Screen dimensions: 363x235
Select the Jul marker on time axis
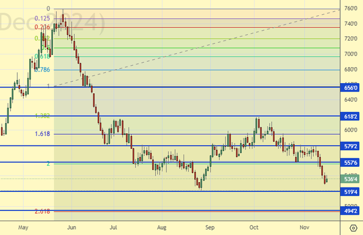(x=113, y=227)
